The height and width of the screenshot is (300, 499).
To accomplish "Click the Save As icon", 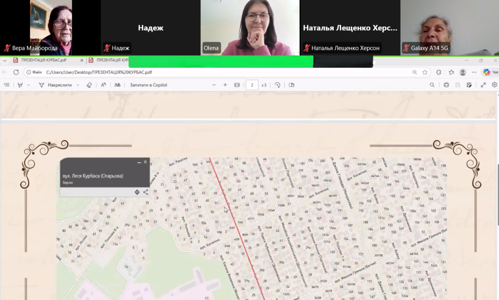I will [x=469, y=85].
